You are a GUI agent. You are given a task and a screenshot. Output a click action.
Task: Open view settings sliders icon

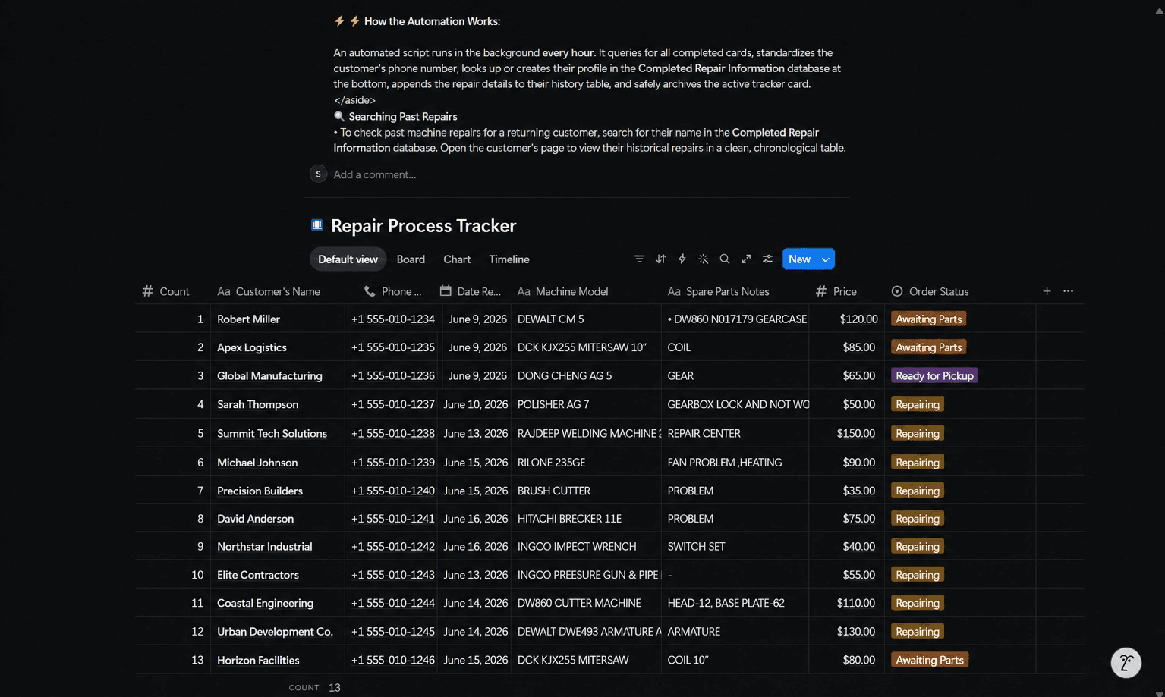(x=767, y=259)
